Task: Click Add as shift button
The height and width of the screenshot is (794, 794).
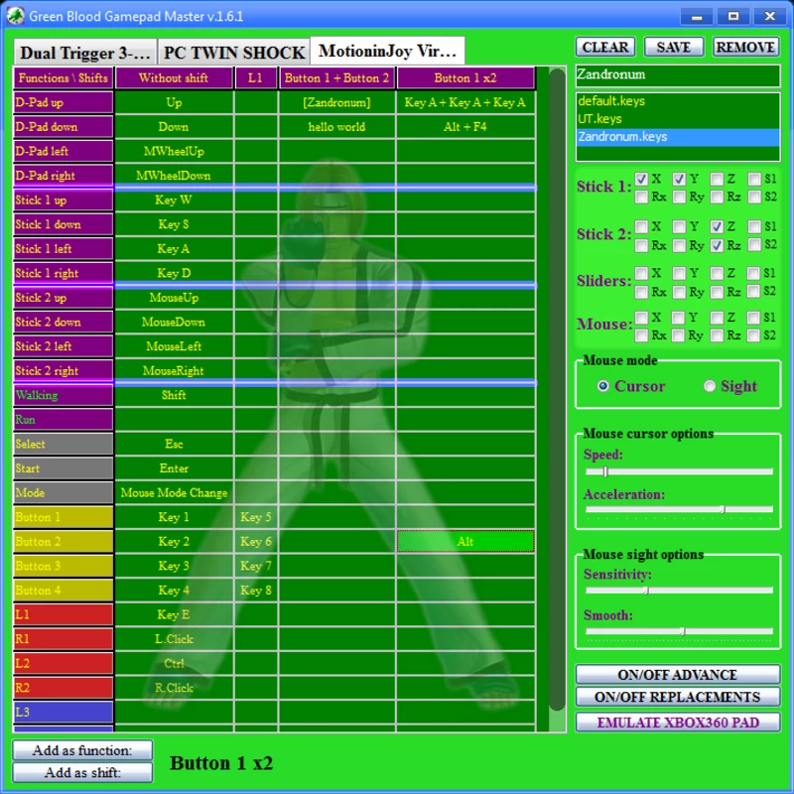Action: coord(82,773)
